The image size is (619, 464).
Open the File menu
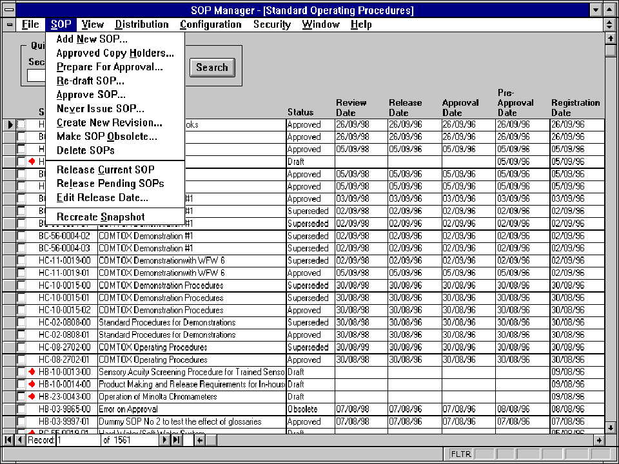click(30, 24)
